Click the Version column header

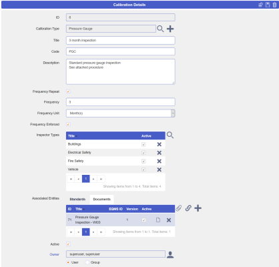point(132,209)
